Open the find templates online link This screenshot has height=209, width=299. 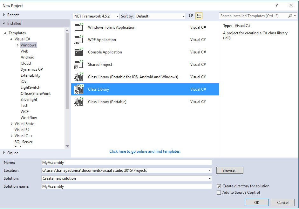coord(145,151)
